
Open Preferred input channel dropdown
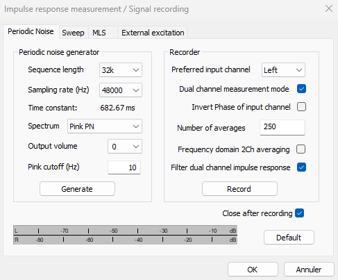pyautogui.click(x=283, y=70)
